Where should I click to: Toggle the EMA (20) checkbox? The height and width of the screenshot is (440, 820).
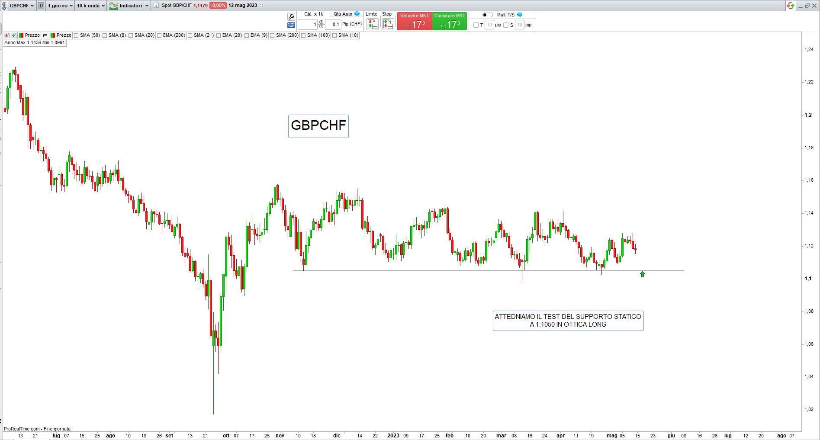tap(219, 35)
